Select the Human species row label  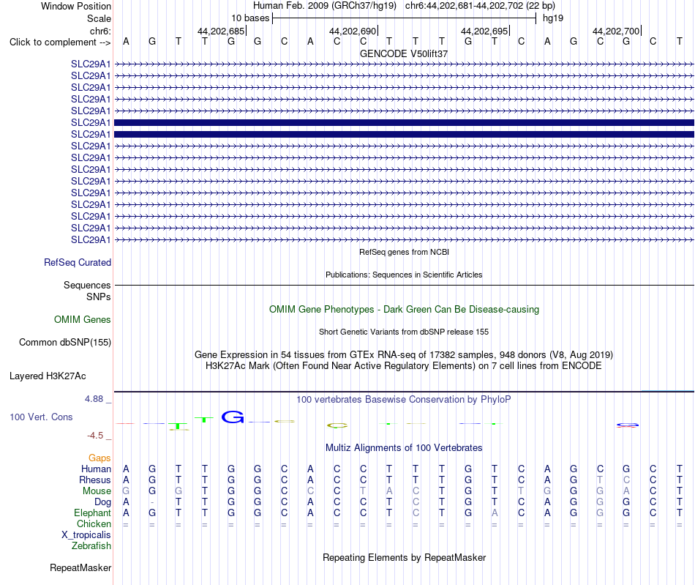pyautogui.click(x=96, y=469)
